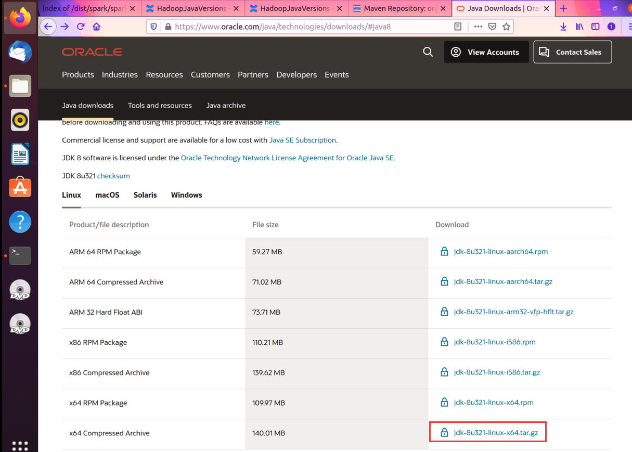Screen dimensions: 632x452
Task: Bookmark this page with the star icon
Action: [x=506, y=27]
